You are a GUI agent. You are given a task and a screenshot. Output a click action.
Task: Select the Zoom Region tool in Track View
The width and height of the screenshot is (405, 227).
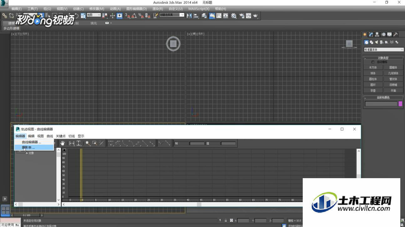94,143
